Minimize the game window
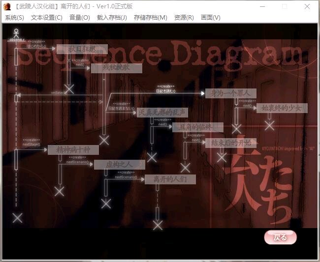 pos(262,6)
